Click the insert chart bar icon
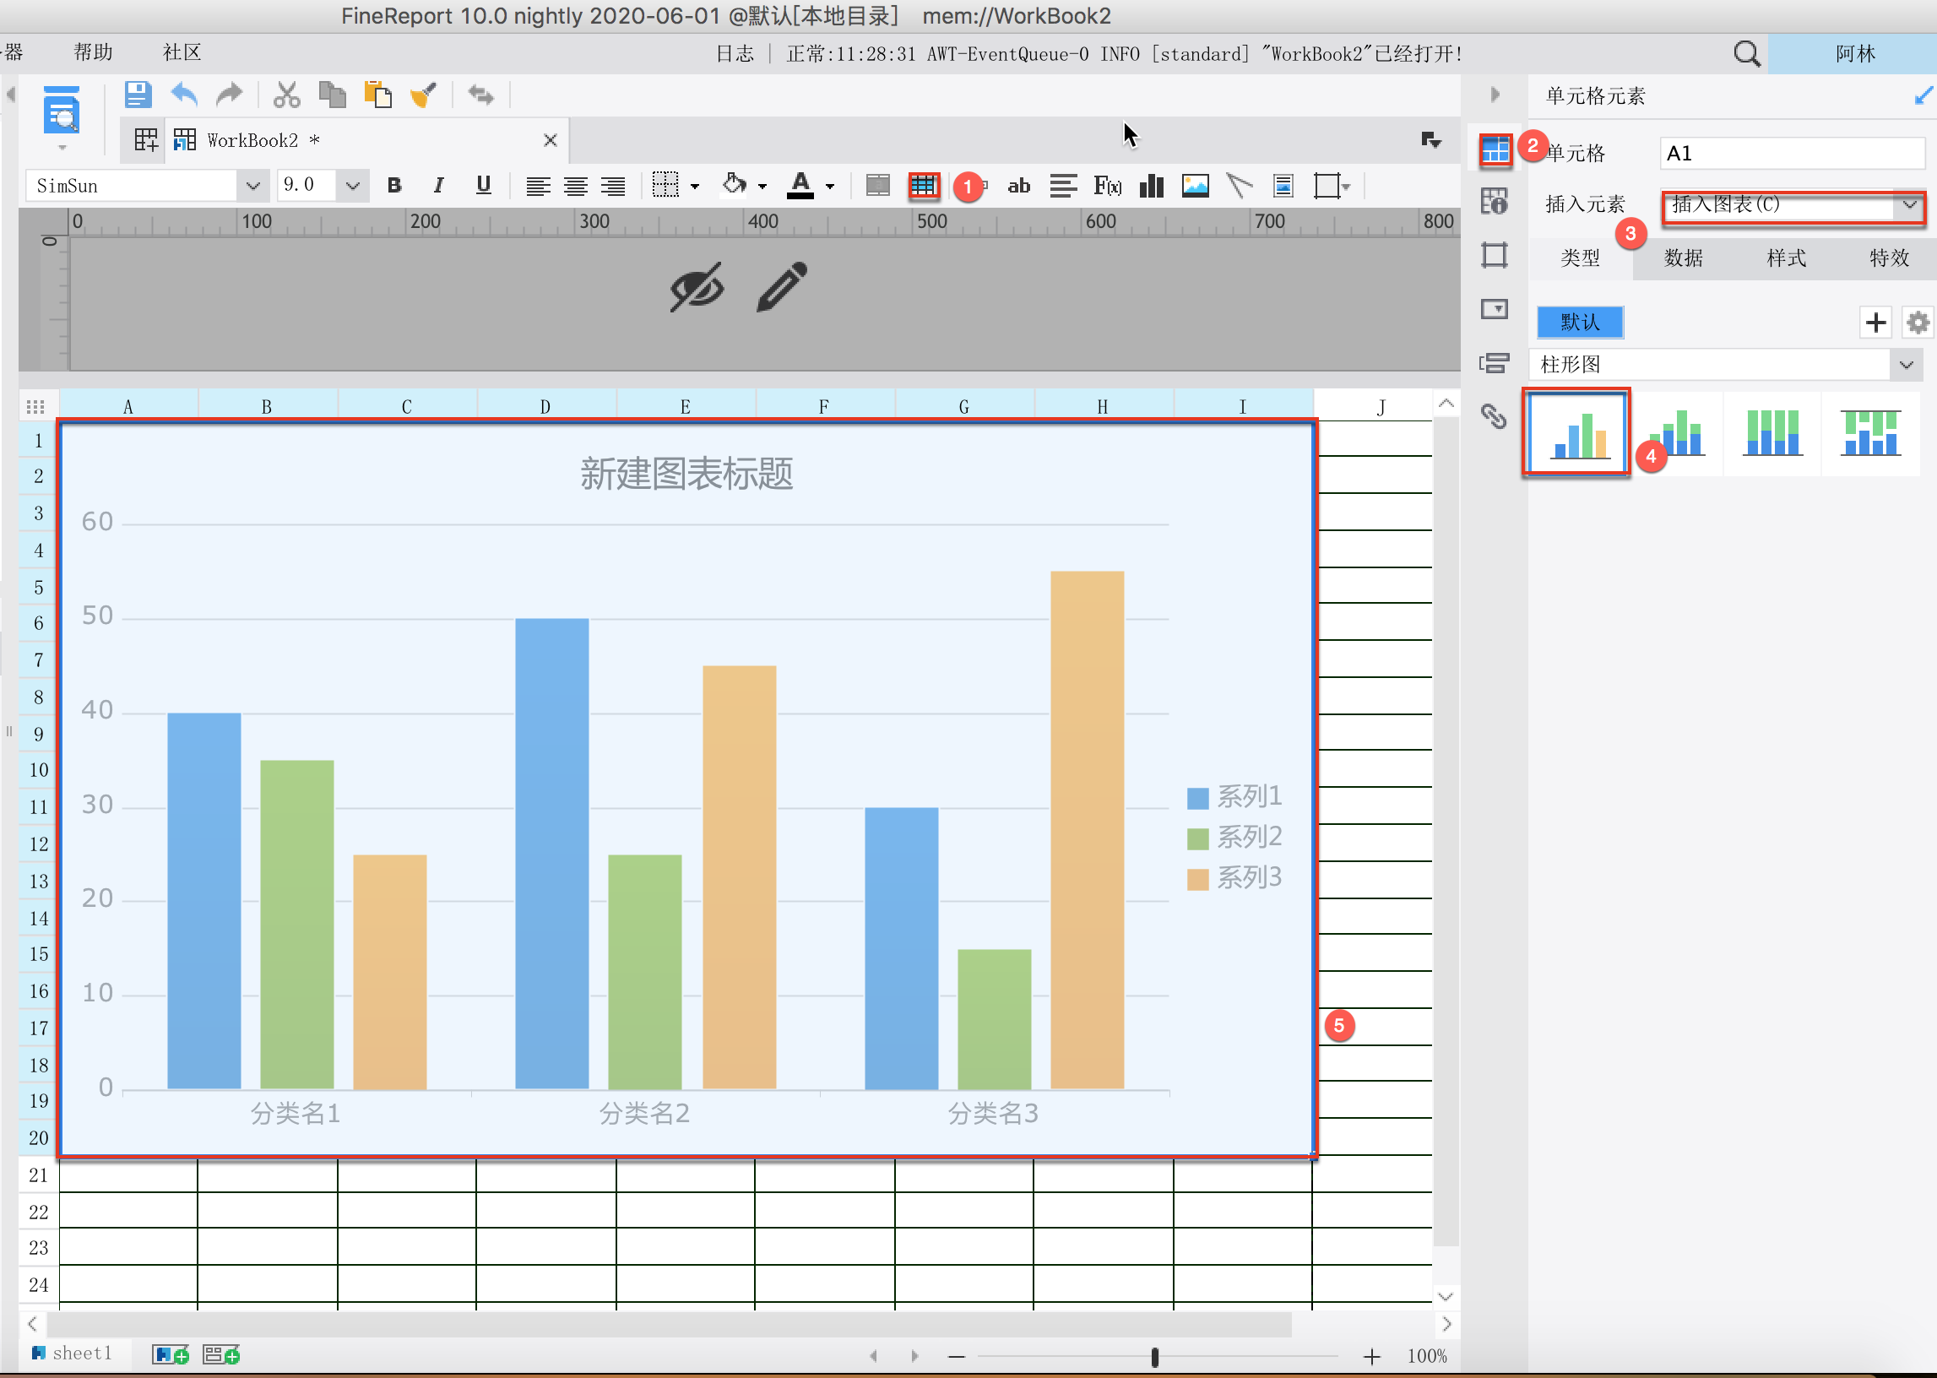The height and width of the screenshot is (1378, 1937). point(1152,186)
